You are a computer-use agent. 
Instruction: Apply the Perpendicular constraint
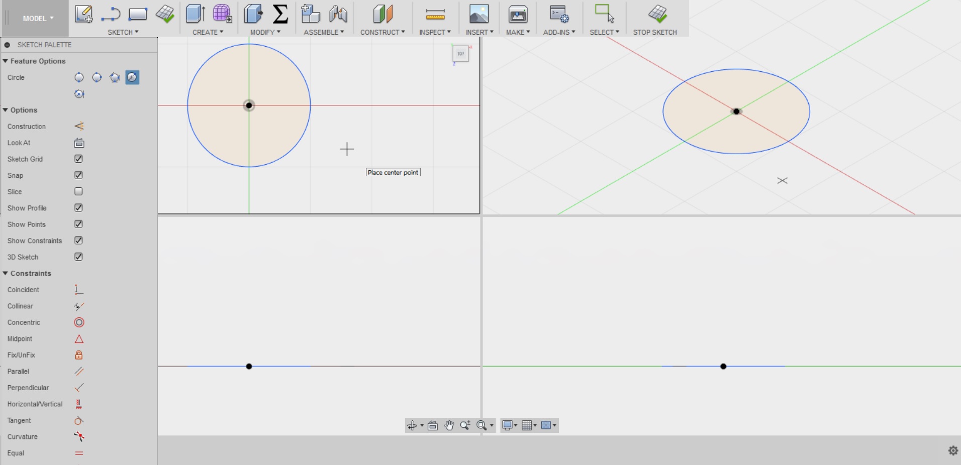coord(79,388)
